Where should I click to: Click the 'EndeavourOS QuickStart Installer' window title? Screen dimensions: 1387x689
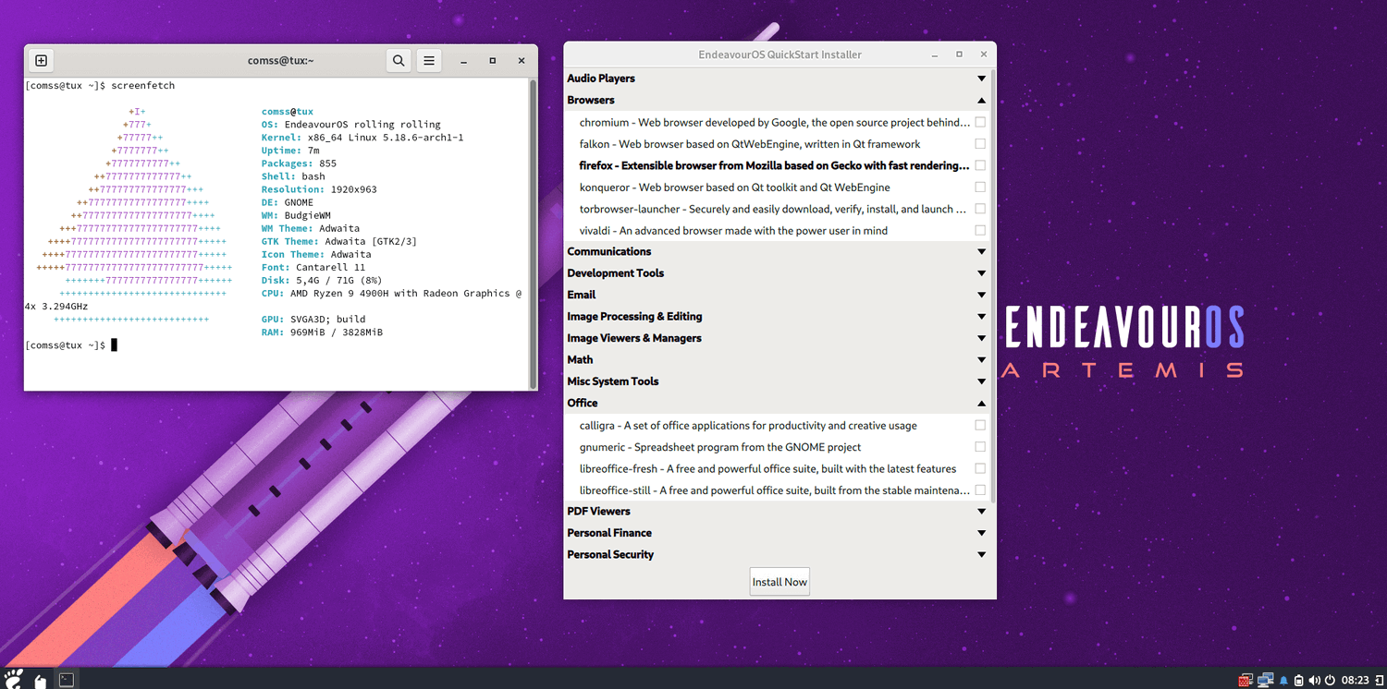point(779,54)
